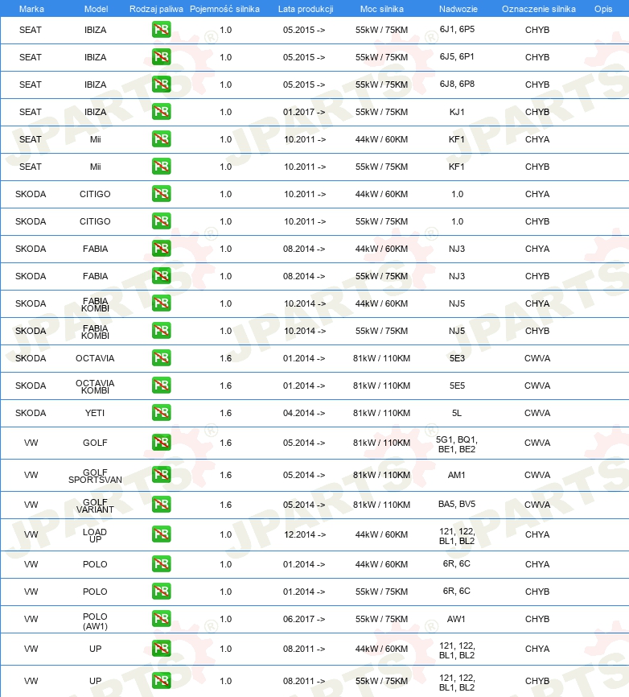Click the production date '06.2017 ->'
This screenshot has height=697, width=629.
coord(304,619)
